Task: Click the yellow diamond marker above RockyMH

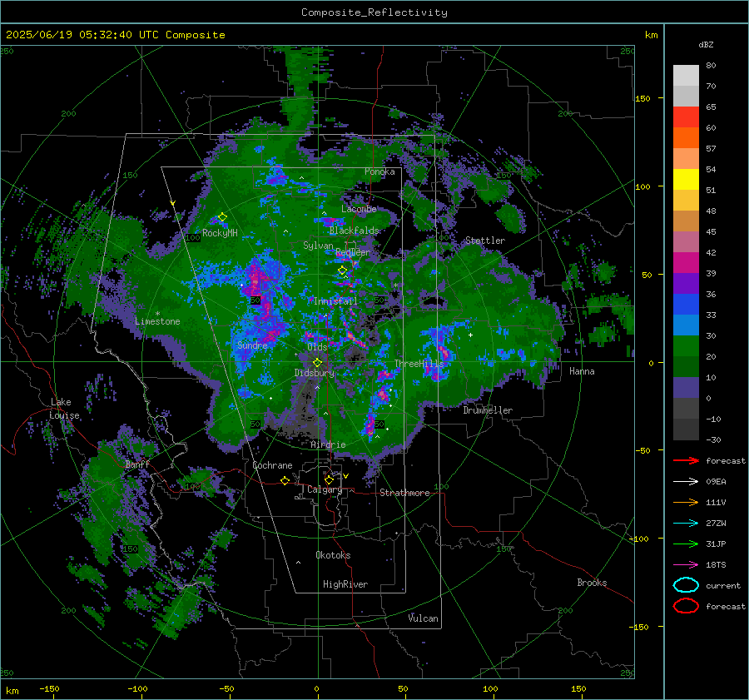Action: [x=222, y=217]
